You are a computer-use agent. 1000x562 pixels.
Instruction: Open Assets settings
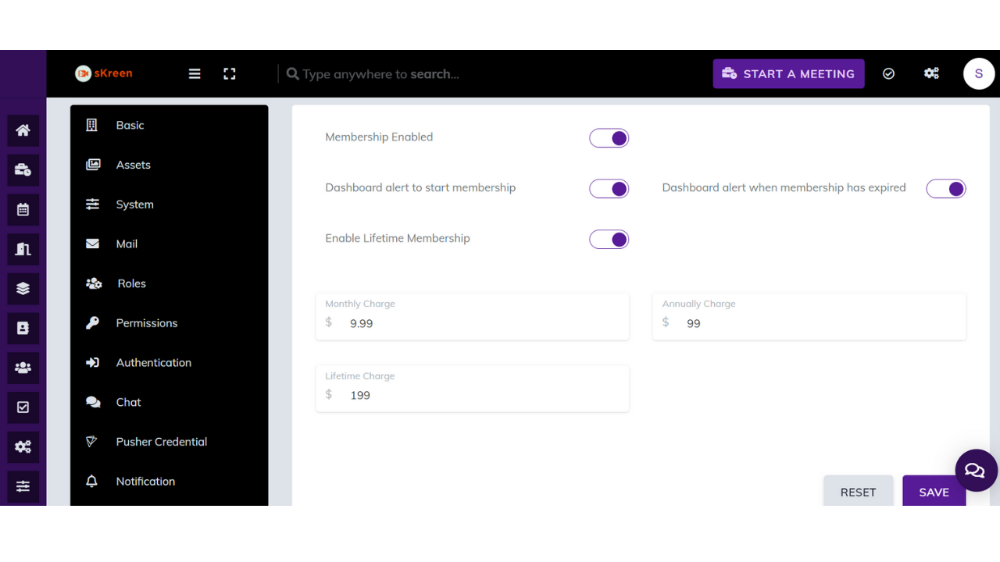point(169,165)
